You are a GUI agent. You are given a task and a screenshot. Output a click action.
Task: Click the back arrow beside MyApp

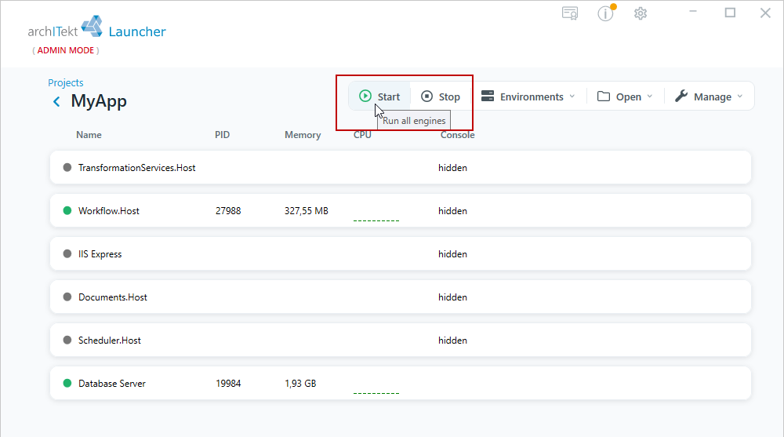56,102
